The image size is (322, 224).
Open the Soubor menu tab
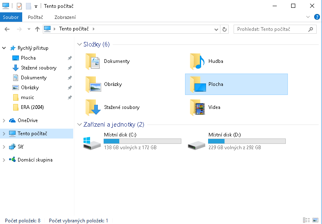(11, 17)
